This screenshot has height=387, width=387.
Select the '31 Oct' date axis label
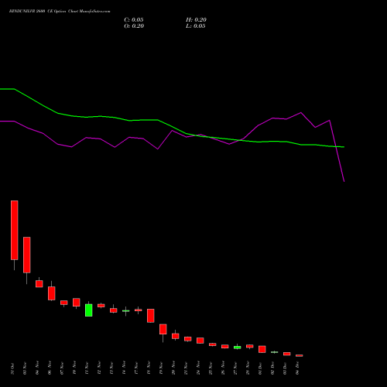tap(12, 368)
